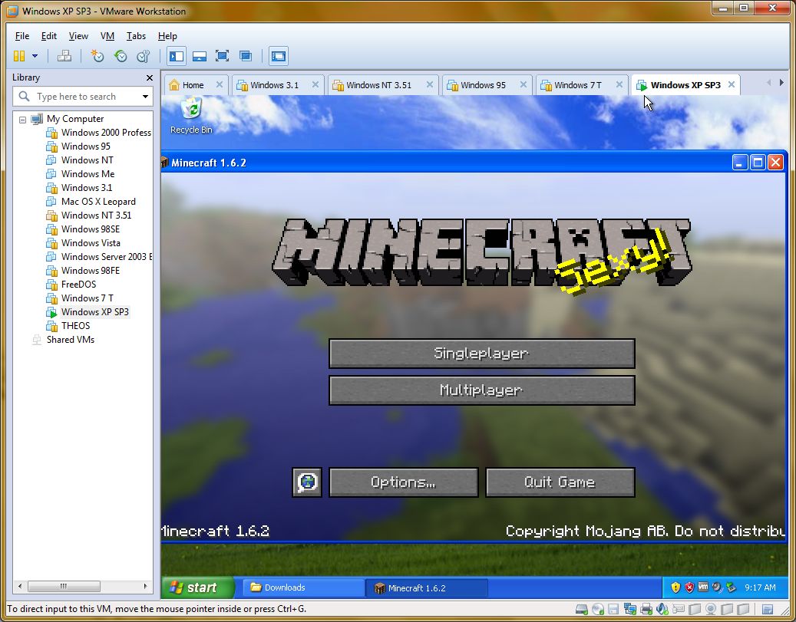Screen dimensions: 796x622
Task: Click the floppy device status icon
Action: point(614,609)
